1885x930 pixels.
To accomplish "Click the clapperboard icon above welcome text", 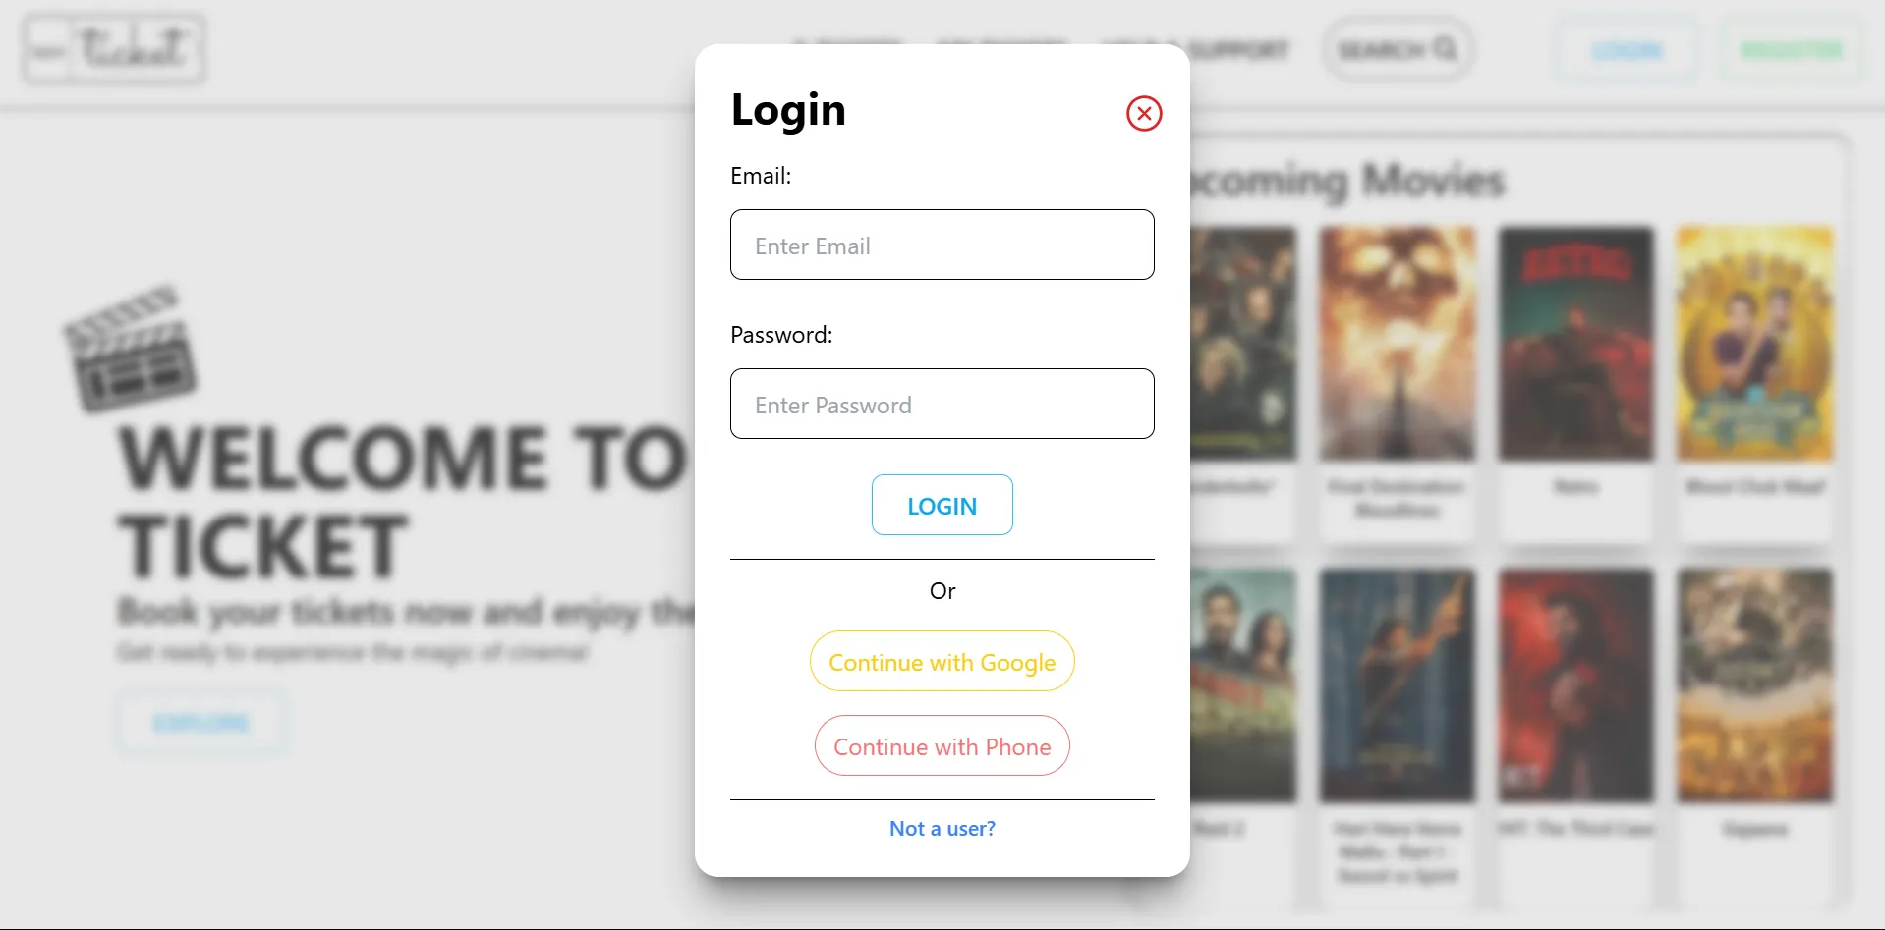I will pyautogui.click(x=130, y=349).
